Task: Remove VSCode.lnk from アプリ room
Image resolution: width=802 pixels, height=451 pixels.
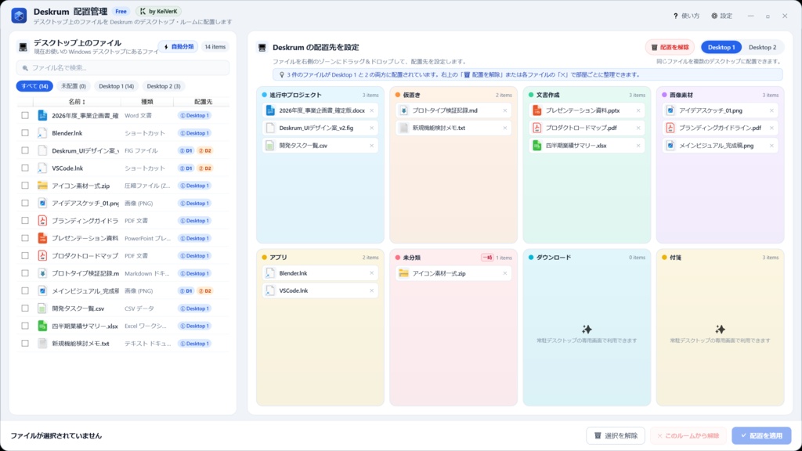Action: [x=372, y=290]
